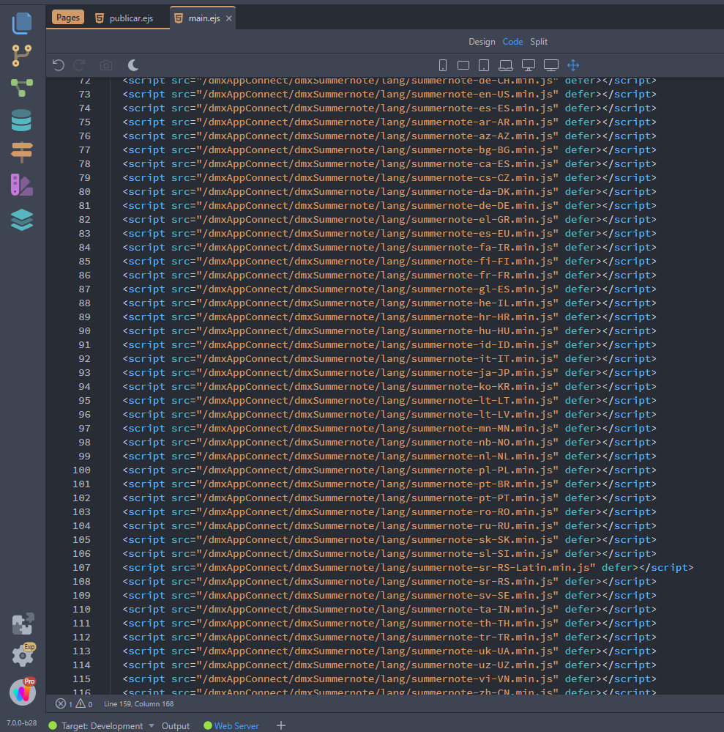Image resolution: width=724 pixels, height=732 pixels.
Task: Select the tablet viewport icon
Action: tap(484, 65)
